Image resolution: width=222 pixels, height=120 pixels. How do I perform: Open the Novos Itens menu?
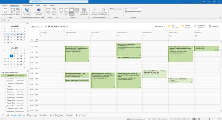[18, 12]
